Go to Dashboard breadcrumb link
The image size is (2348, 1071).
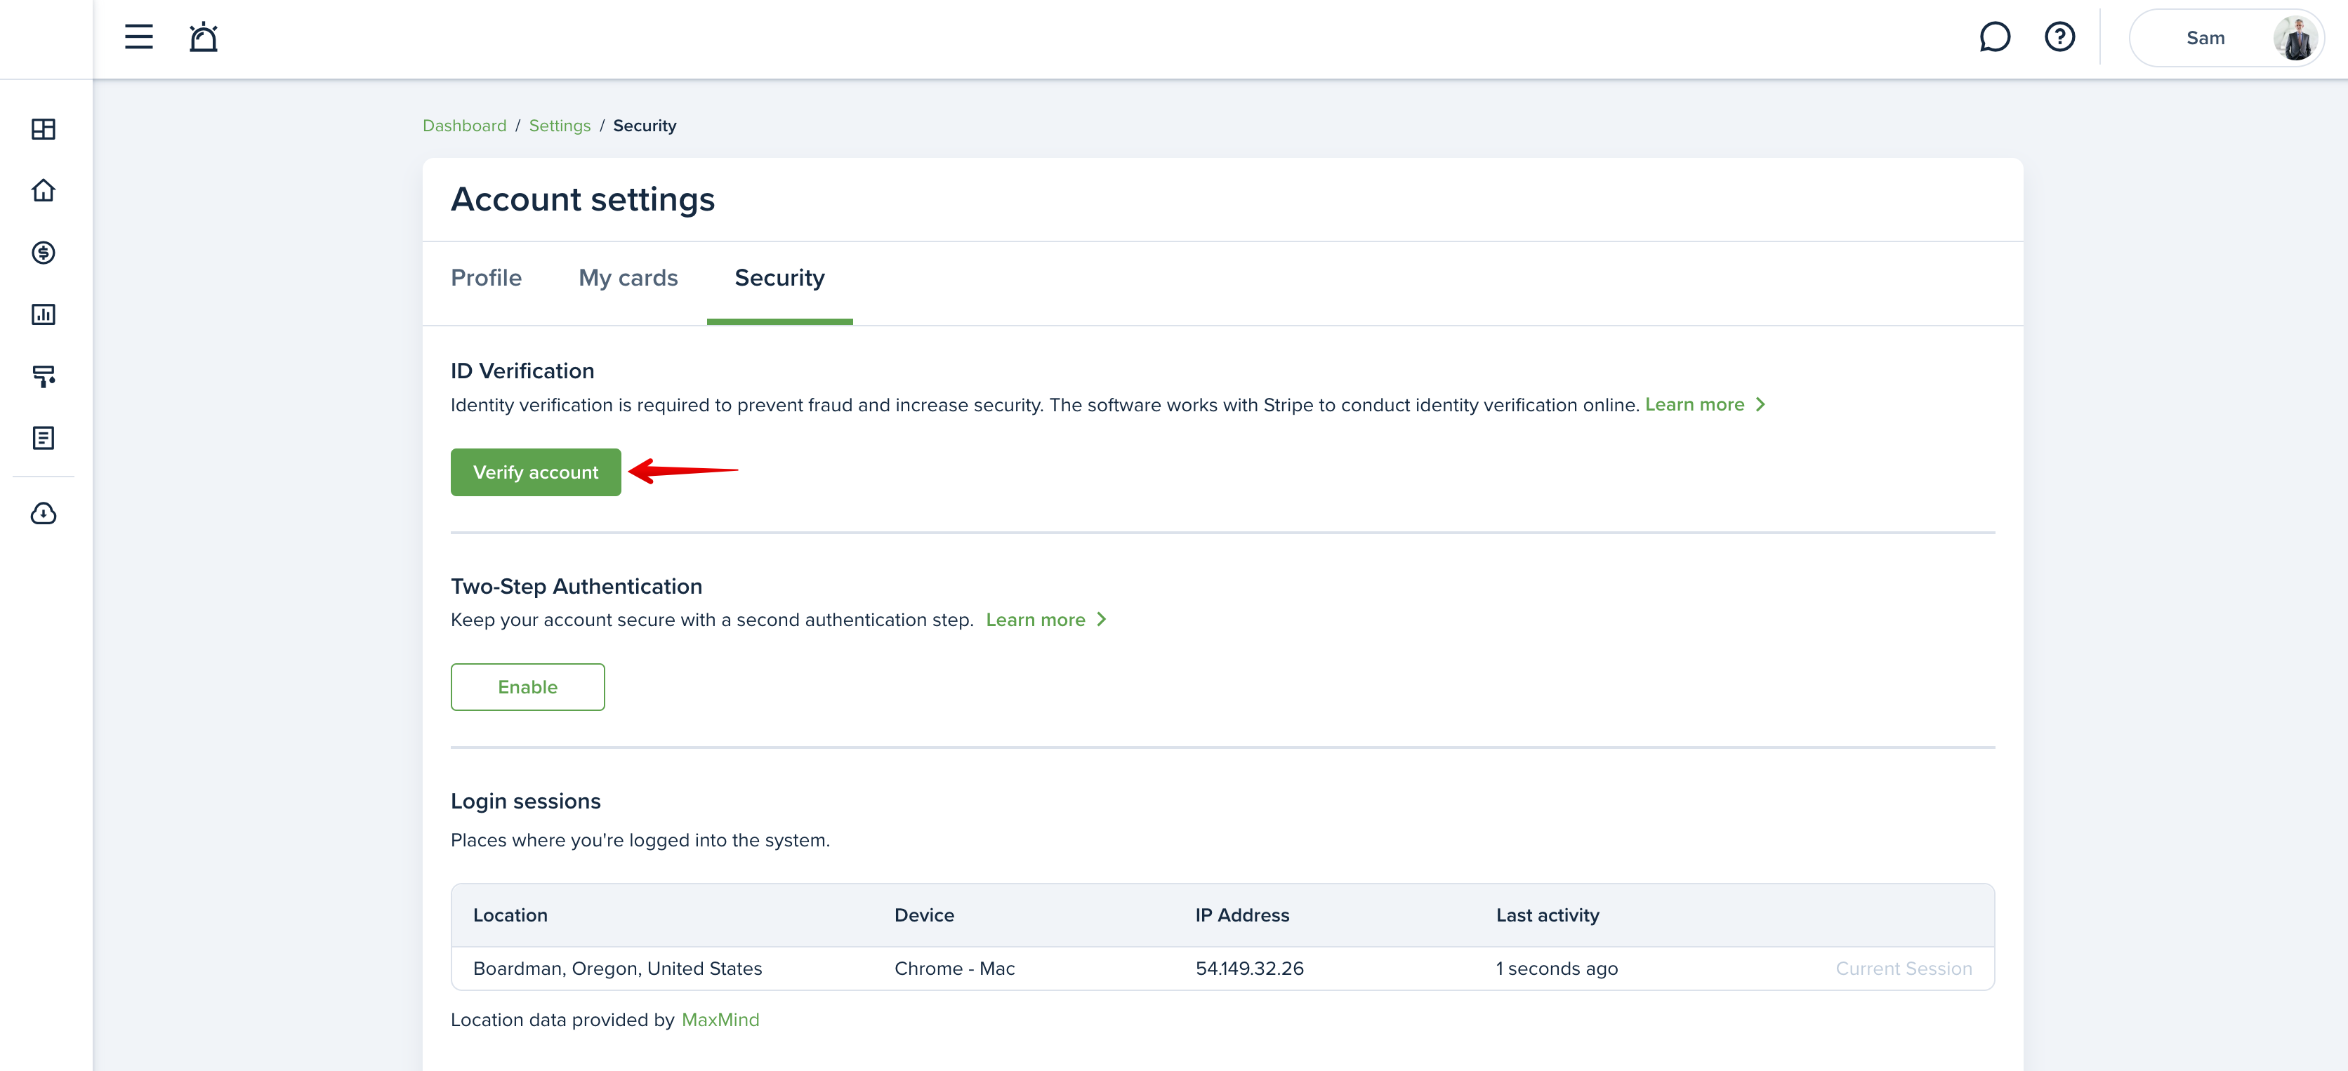[x=464, y=126]
